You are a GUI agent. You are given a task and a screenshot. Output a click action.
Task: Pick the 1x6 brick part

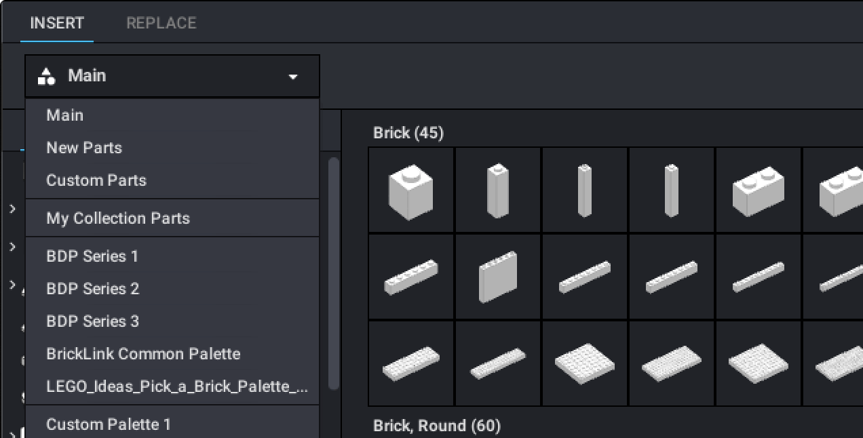(x=410, y=276)
